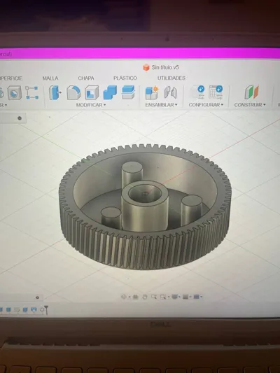This screenshot has width=280, height=373.
Task: Open the ENSAMBLAR dropdown menu
Action: [x=161, y=105]
